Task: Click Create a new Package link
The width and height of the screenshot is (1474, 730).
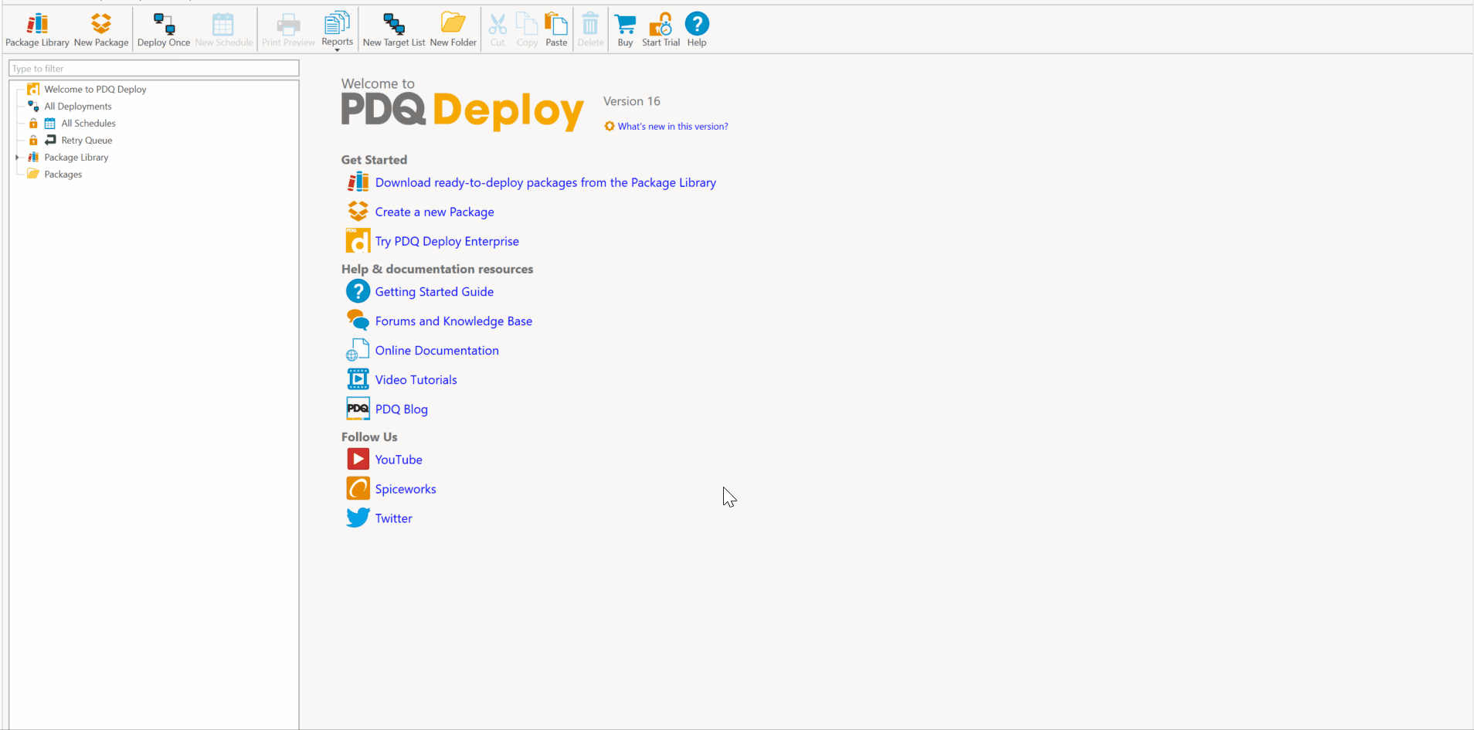Action: [434, 212]
